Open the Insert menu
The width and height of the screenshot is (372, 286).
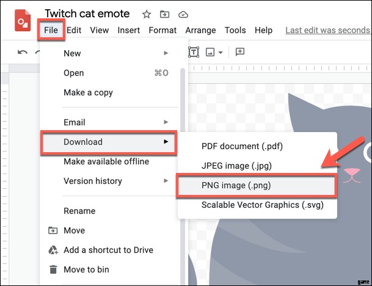point(129,30)
